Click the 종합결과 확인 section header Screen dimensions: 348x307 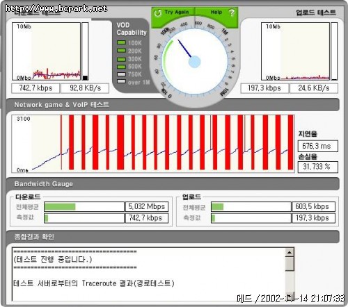pos(173,237)
